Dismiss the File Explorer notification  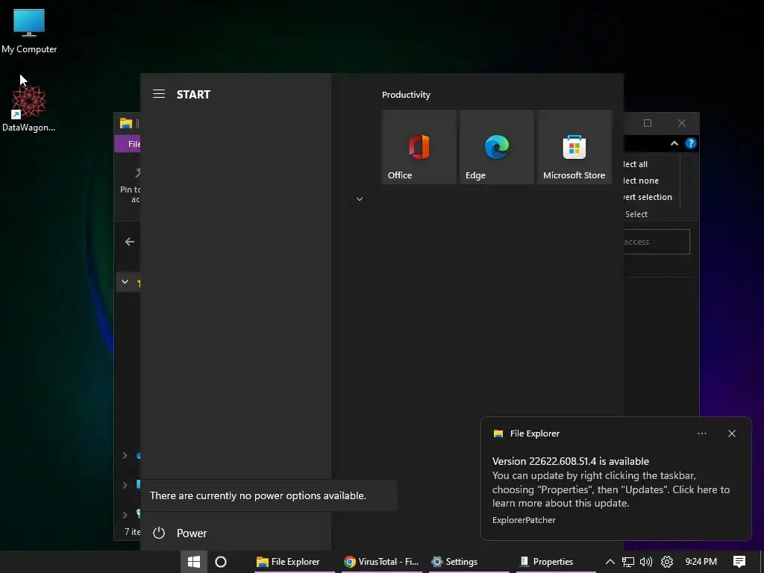pos(731,433)
